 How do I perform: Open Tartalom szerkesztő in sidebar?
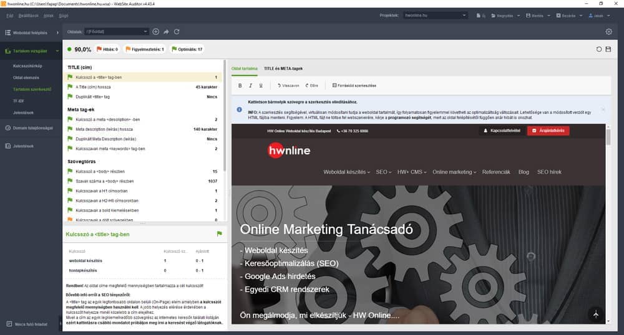pyautogui.click(x=32, y=89)
